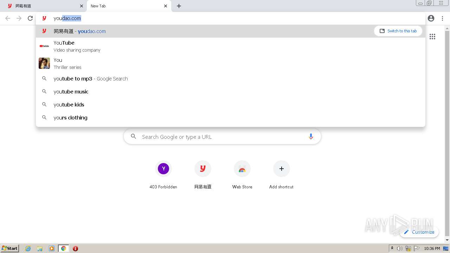This screenshot has width=450, height=253.
Task: Launch Internet Explorer from taskbar
Action: point(28,248)
